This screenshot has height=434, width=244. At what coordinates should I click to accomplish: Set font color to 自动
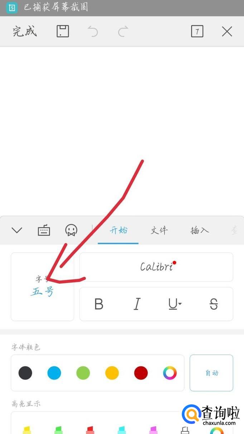(211, 373)
